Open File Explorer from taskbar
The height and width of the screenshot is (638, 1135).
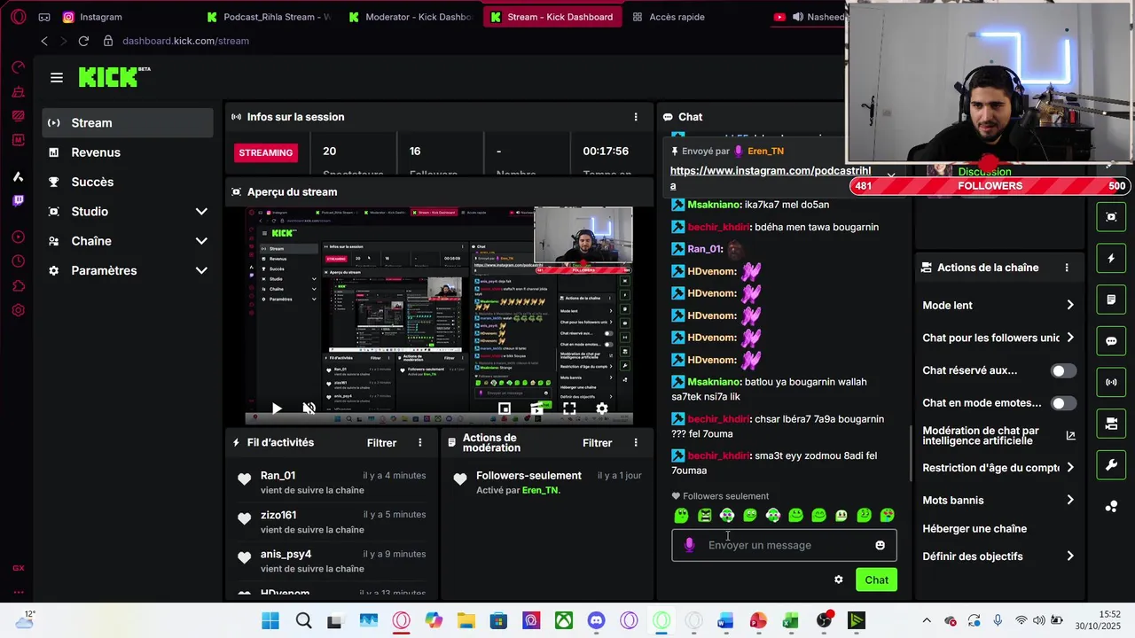click(466, 620)
